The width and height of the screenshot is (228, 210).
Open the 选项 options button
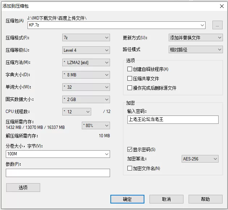click(23, 188)
